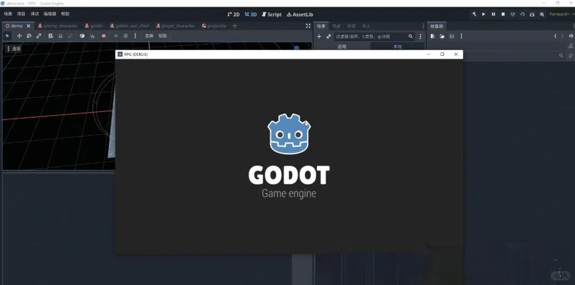Open the 项目 menu
575x285 pixels.
point(21,14)
